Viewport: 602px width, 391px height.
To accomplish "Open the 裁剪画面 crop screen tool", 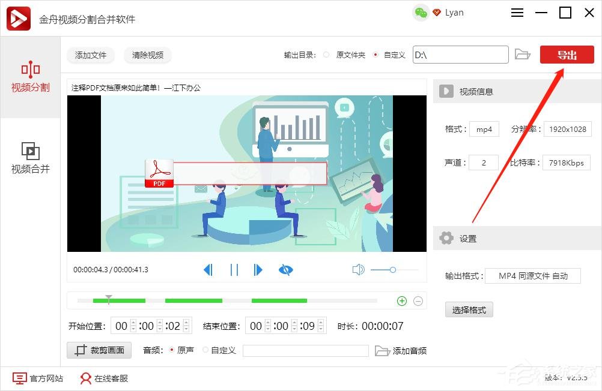I will tap(99, 350).
